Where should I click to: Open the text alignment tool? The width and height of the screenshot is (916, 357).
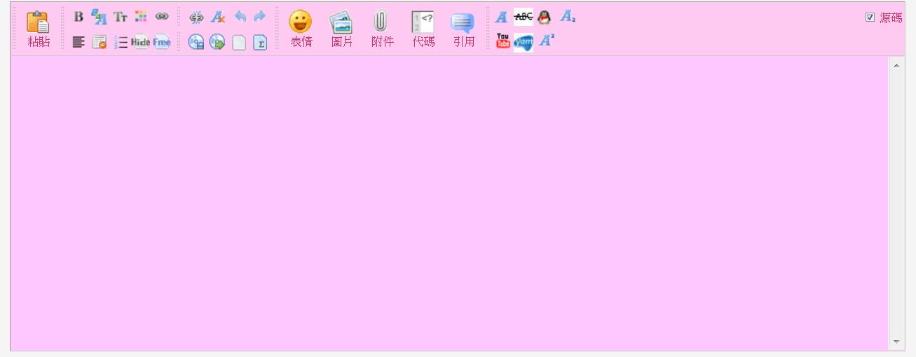tap(78, 43)
